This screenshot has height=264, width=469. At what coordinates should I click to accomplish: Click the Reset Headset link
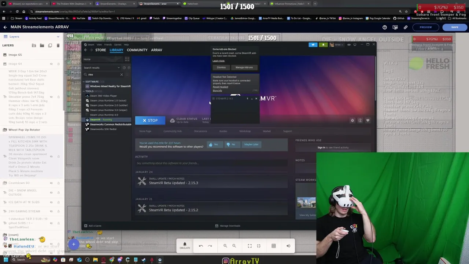(220, 87)
